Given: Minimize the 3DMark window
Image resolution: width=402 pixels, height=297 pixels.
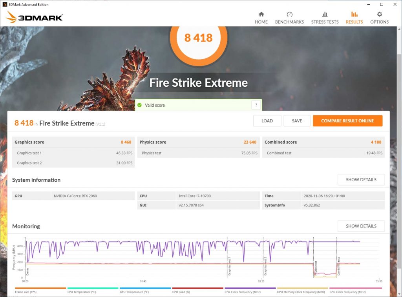Looking at the screenshot, I should click(x=368, y=4).
